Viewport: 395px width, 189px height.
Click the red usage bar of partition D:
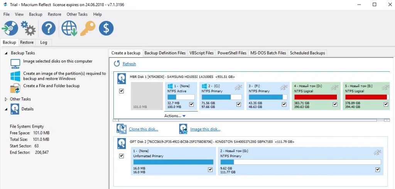316,97
